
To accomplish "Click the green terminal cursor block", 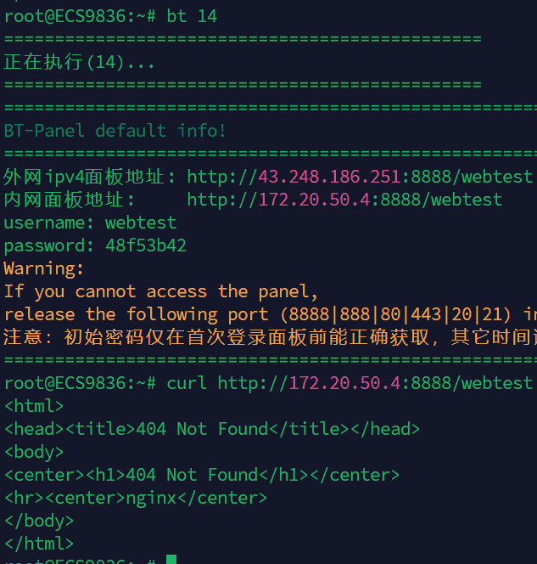I will (171, 560).
